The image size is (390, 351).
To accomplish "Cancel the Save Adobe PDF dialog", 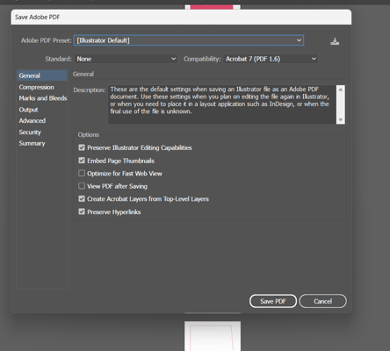I will pyautogui.click(x=323, y=301).
